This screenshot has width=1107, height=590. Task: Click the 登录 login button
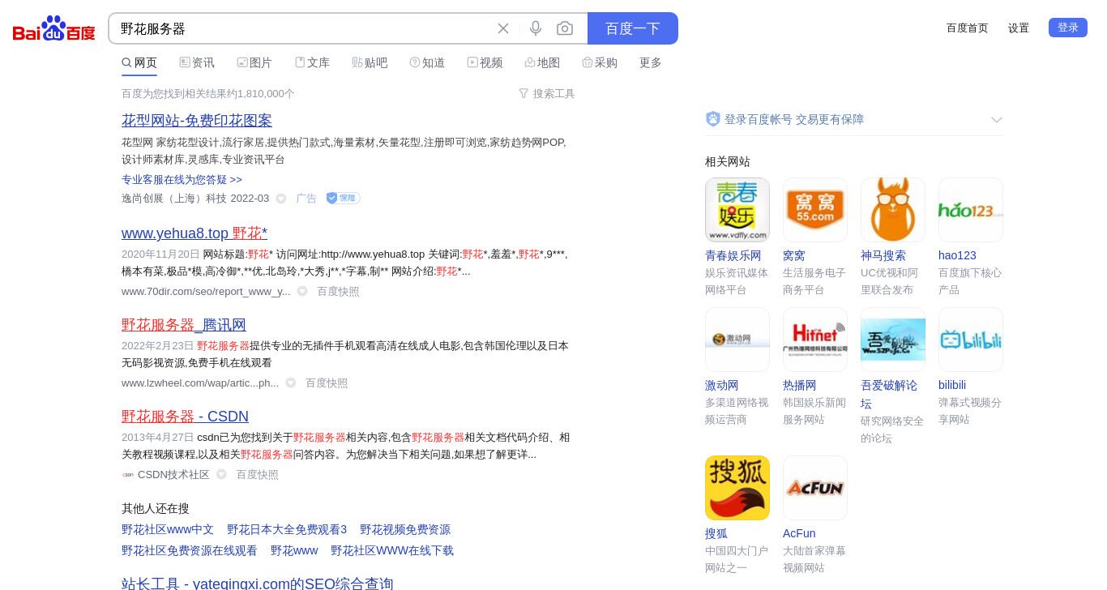[x=1068, y=28]
